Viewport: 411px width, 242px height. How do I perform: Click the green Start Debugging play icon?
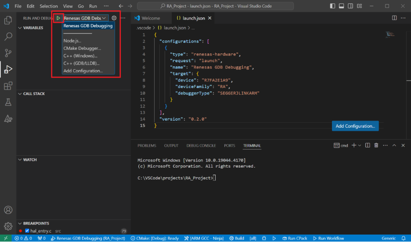pyautogui.click(x=58, y=18)
